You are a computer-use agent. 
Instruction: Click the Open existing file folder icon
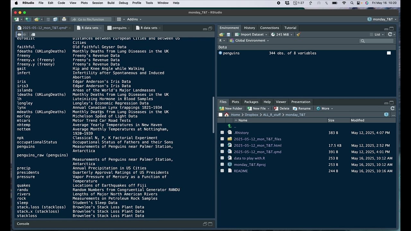pos(37,19)
